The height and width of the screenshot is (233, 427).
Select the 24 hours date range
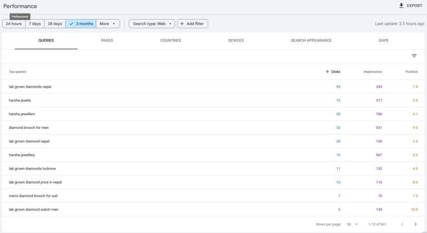[x=13, y=24]
